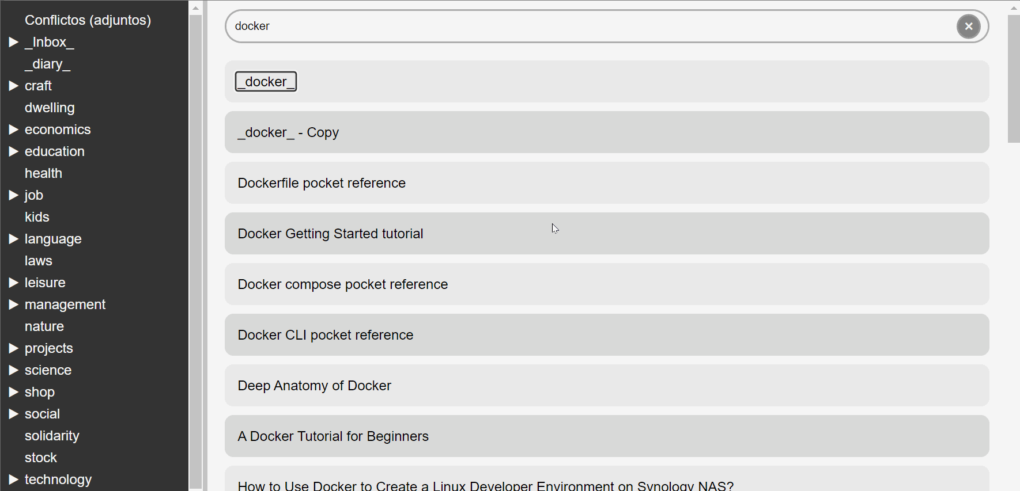Open the projects notebook label
Image resolution: width=1020 pixels, height=491 pixels.
[49, 348]
